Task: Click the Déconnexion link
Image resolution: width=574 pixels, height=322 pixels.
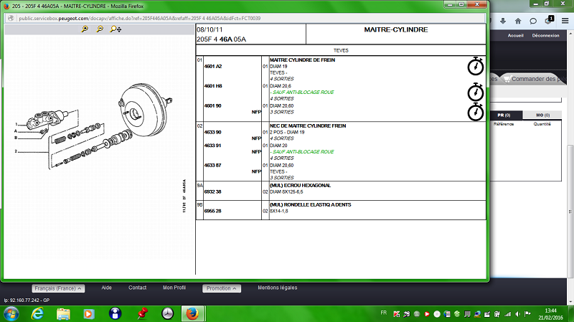Action: [545, 35]
